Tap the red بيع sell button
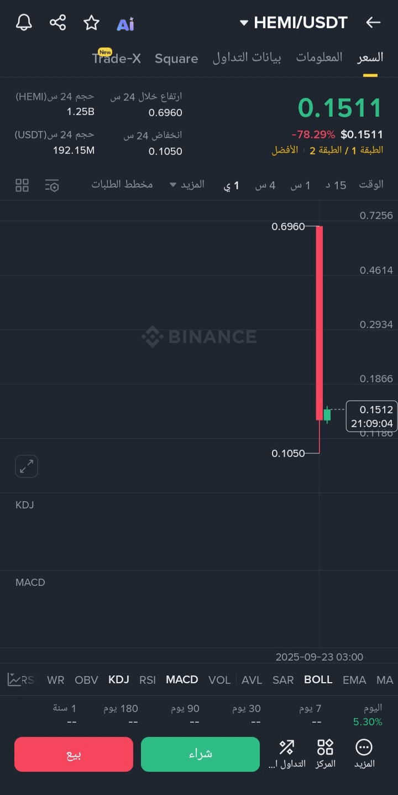Screen dimensions: 398x795 point(74,754)
